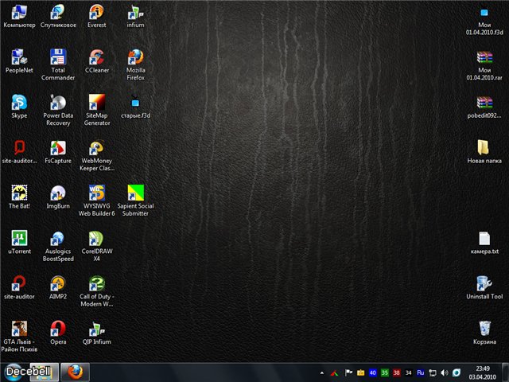The width and height of the screenshot is (509, 382).
Task: Open the Ru language indicator
Action: [421, 372]
